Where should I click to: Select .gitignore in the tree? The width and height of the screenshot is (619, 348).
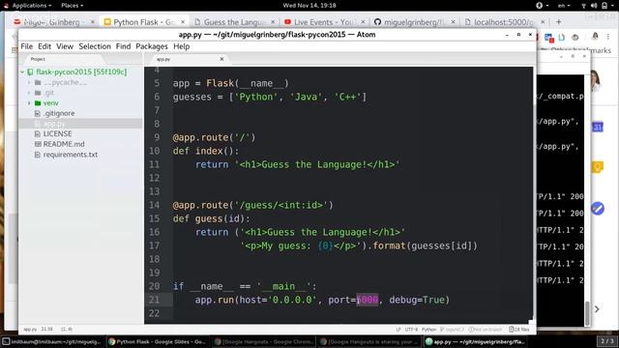click(x=59, y=113)
